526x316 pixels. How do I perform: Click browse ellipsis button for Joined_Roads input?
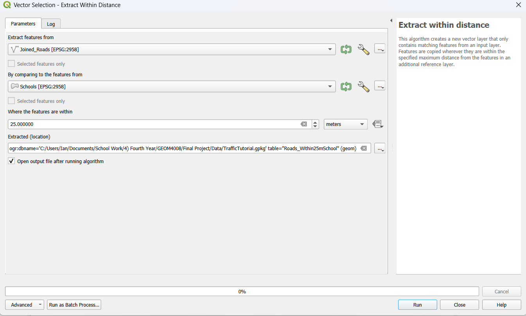pos(380,49)
